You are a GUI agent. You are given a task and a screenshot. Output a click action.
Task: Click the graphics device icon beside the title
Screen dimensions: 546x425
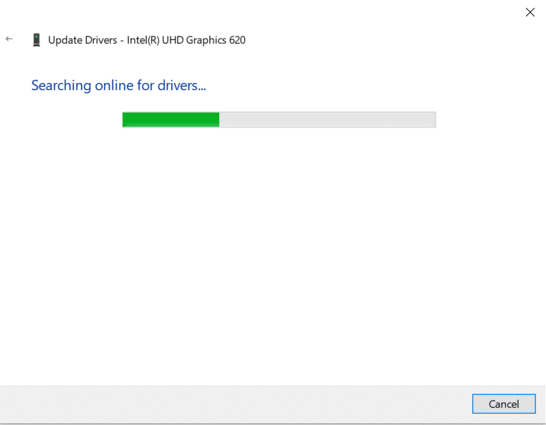coord(36,40)
